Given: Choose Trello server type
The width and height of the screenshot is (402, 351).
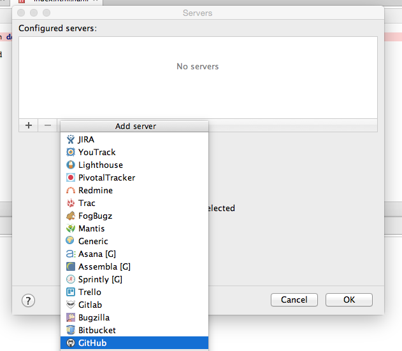Looking at the screenshot, I should 134,292.
